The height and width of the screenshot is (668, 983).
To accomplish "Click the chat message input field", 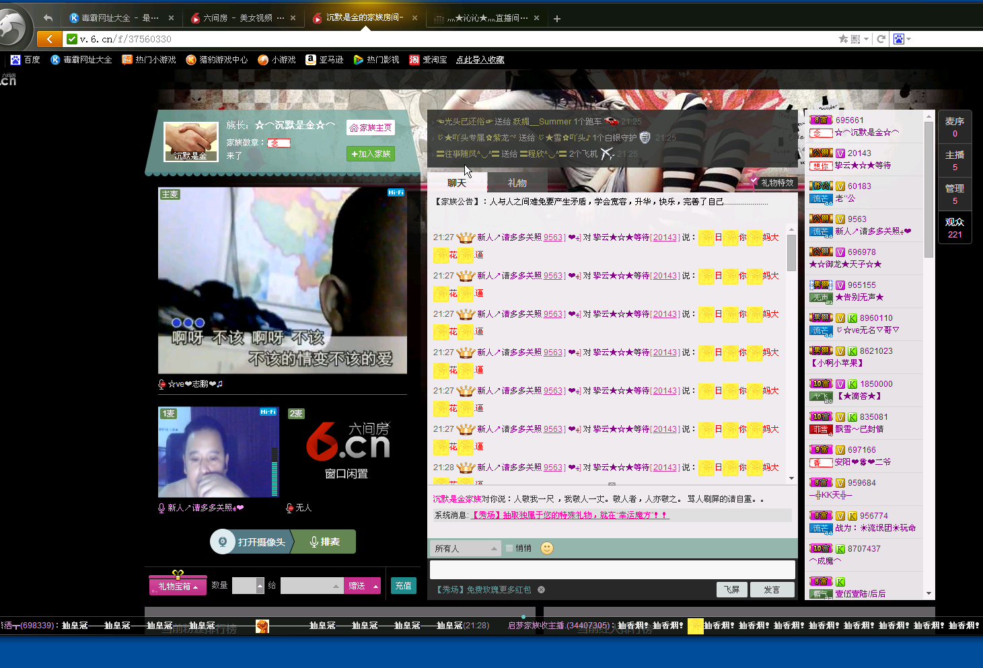I will pos(612,570).
